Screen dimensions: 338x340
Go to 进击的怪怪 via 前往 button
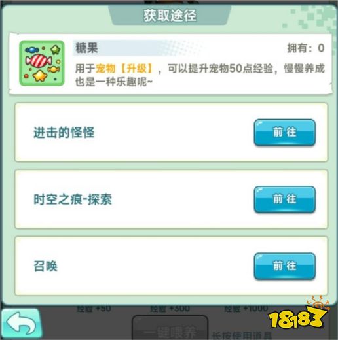click(285, 132)
